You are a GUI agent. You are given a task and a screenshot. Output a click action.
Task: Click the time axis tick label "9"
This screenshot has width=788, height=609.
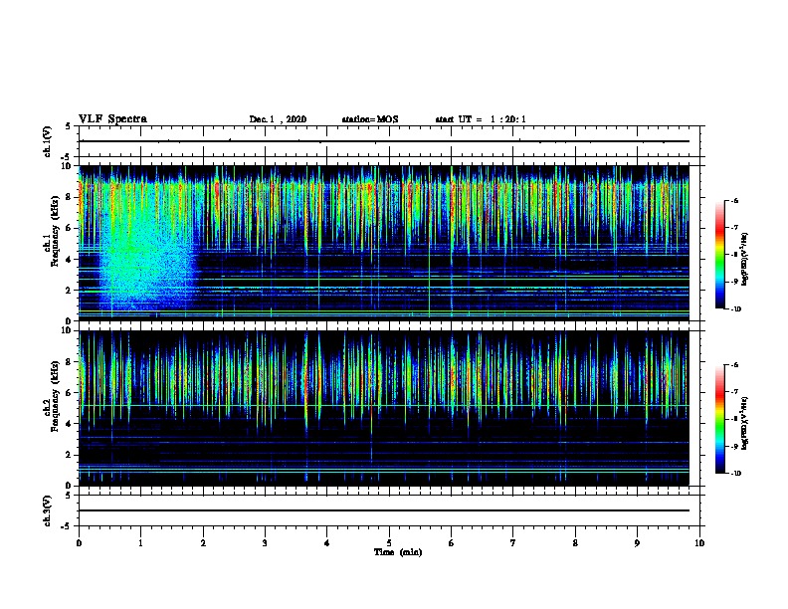[637, 543]
